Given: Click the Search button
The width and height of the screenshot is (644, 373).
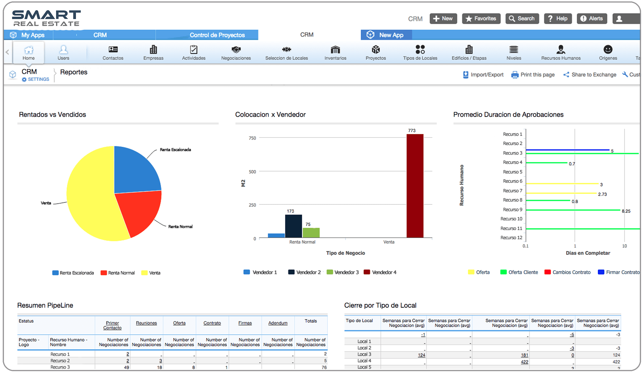Looking at the screenshot, I should point(522,19).
